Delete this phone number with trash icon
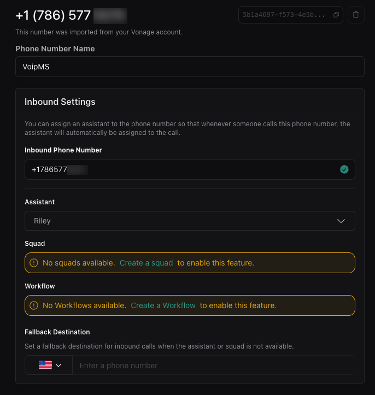 point(356,15)
